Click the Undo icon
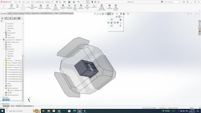This screenshot has width=201, height=113. 78,2
